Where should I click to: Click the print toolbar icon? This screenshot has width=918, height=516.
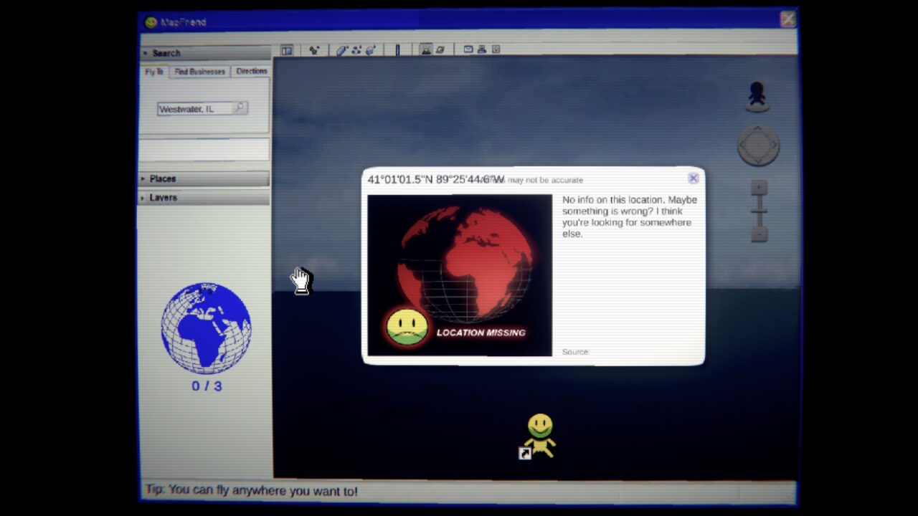click(482, 49)
